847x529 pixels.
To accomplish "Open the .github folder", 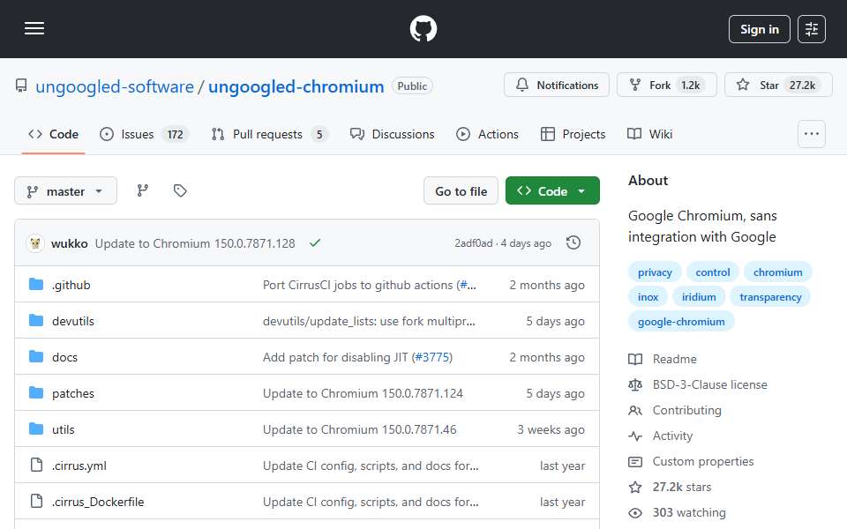I will click(x=71, y=285).
